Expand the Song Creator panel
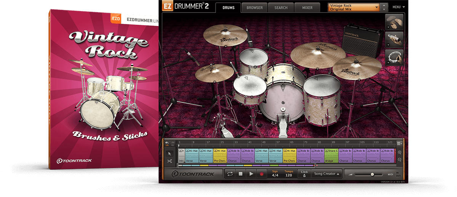 point(326,174)
